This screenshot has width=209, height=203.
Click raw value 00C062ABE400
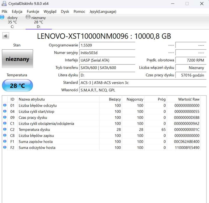[x=187, y=142]
